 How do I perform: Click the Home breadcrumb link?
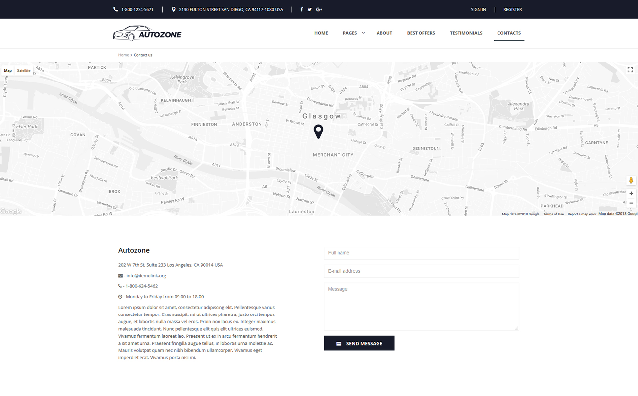[123, 55]
